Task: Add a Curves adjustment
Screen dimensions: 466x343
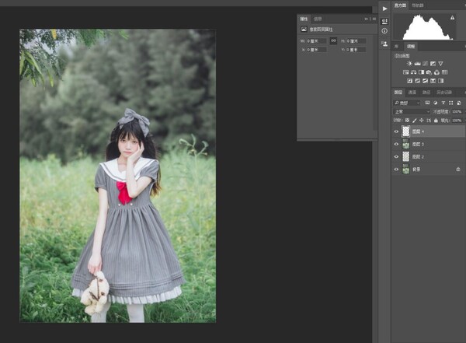Action: click(425, 64)
